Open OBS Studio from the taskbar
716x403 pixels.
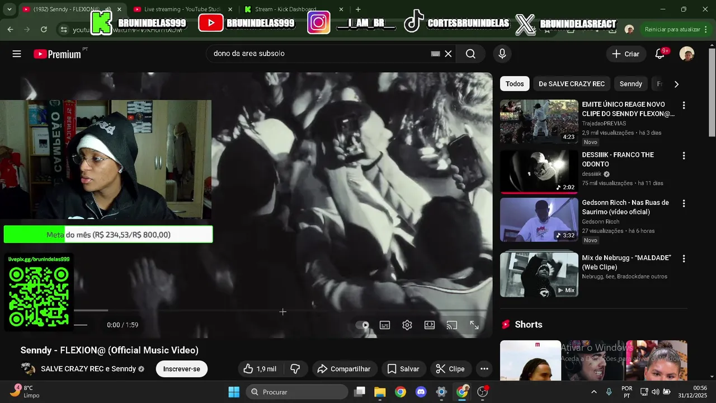coord(483,392)
